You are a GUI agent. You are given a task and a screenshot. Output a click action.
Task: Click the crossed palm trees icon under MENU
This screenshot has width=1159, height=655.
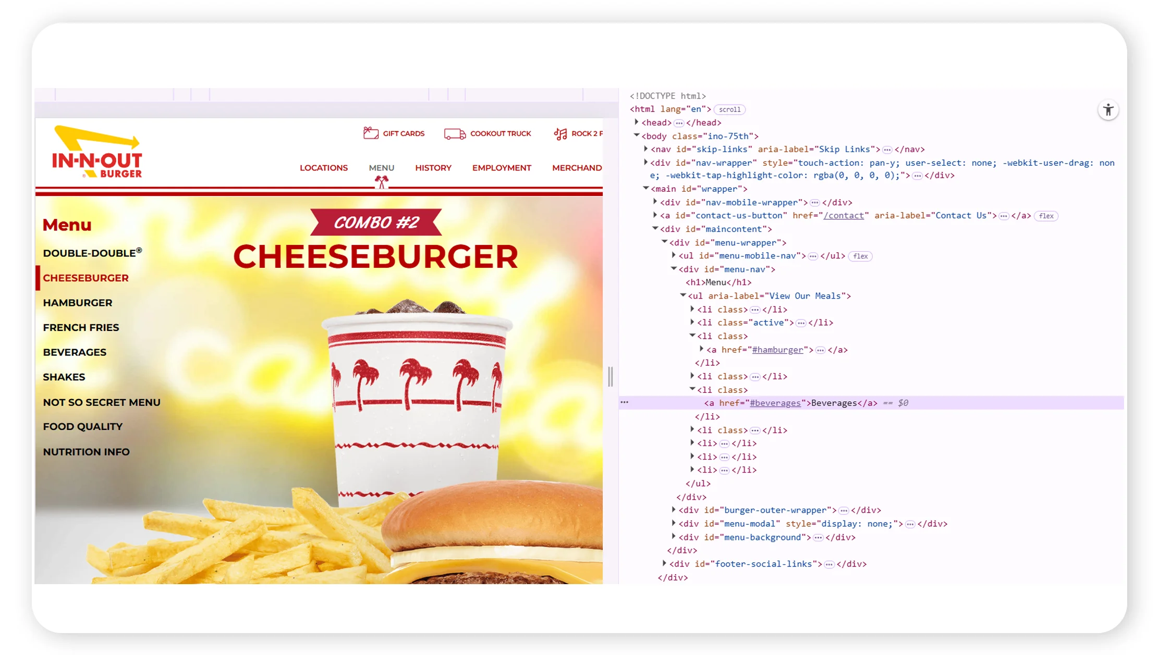tap(381, 181)
